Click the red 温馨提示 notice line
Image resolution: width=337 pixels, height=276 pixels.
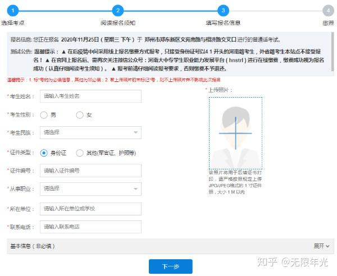113,80
